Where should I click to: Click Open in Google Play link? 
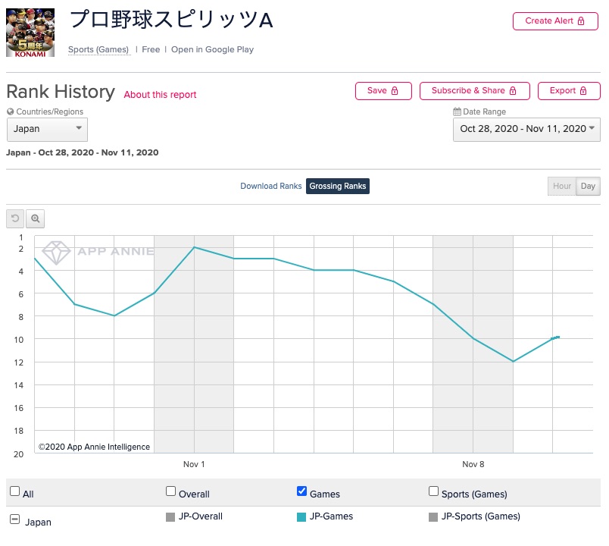tap(212, 49)
